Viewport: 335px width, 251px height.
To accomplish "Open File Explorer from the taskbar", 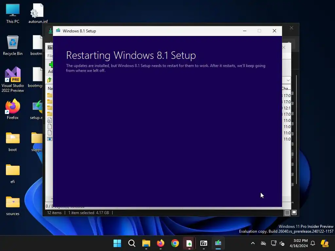I will click(x=146, y=243).
